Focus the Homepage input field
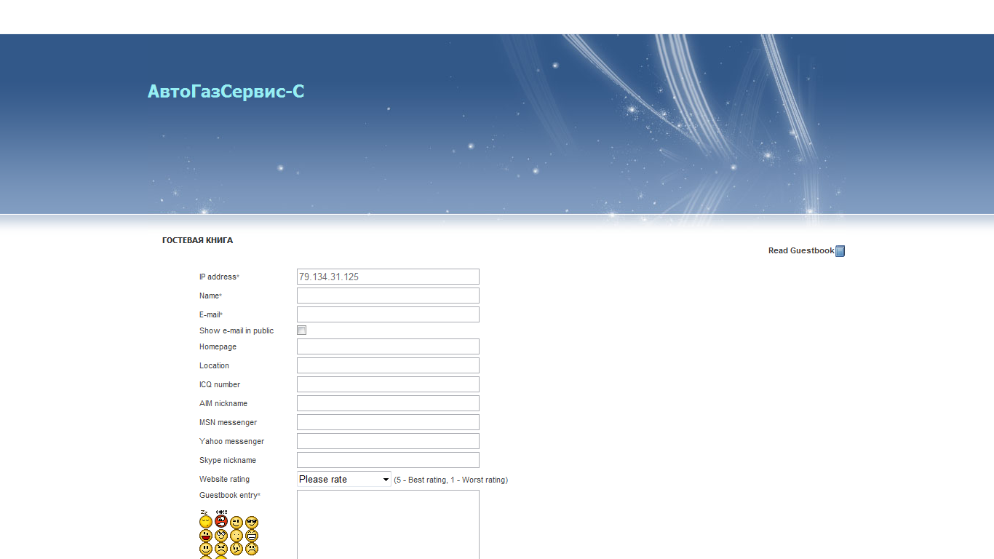The width and height of the screenshot is (994, 559). pos(388,346)
